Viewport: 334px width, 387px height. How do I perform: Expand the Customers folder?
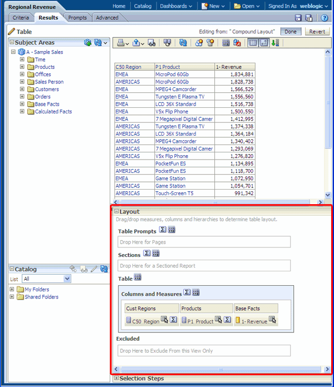(22, 89)
